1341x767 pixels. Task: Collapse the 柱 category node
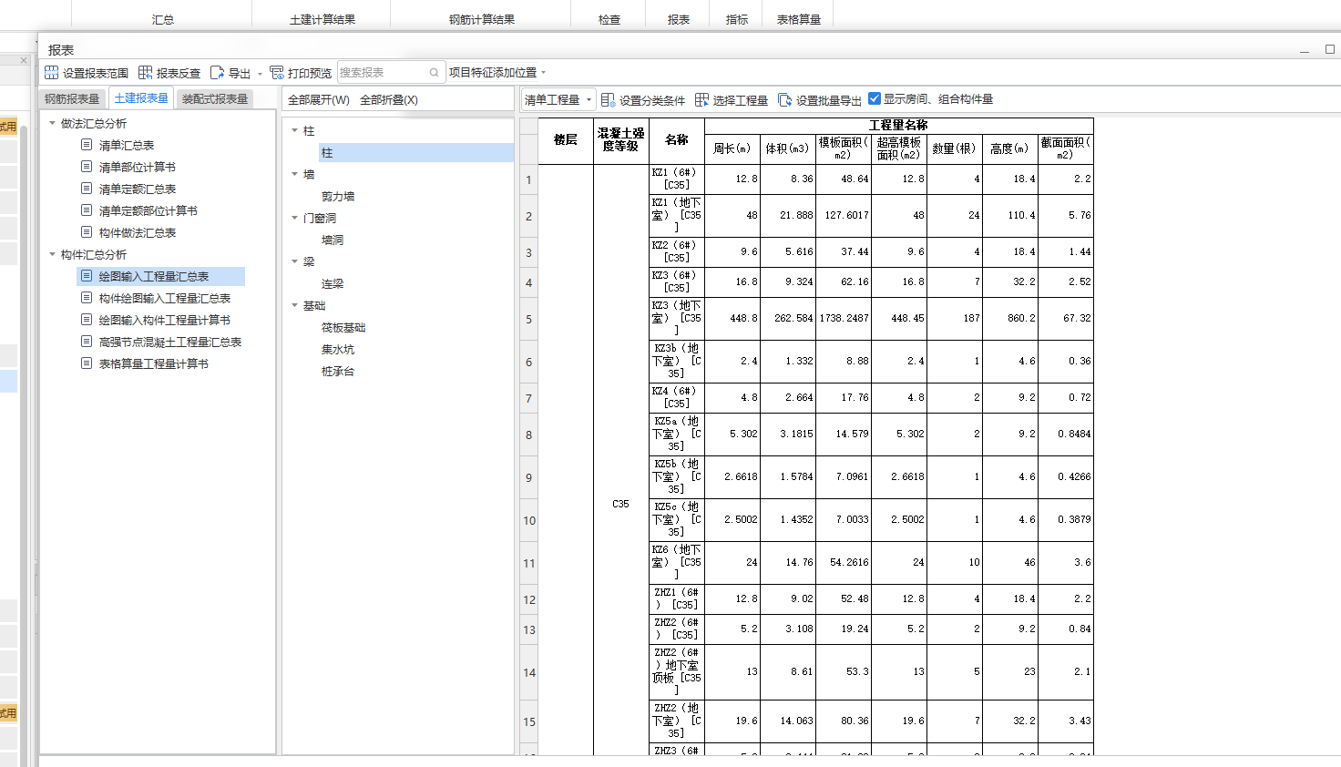click(294, 130)
